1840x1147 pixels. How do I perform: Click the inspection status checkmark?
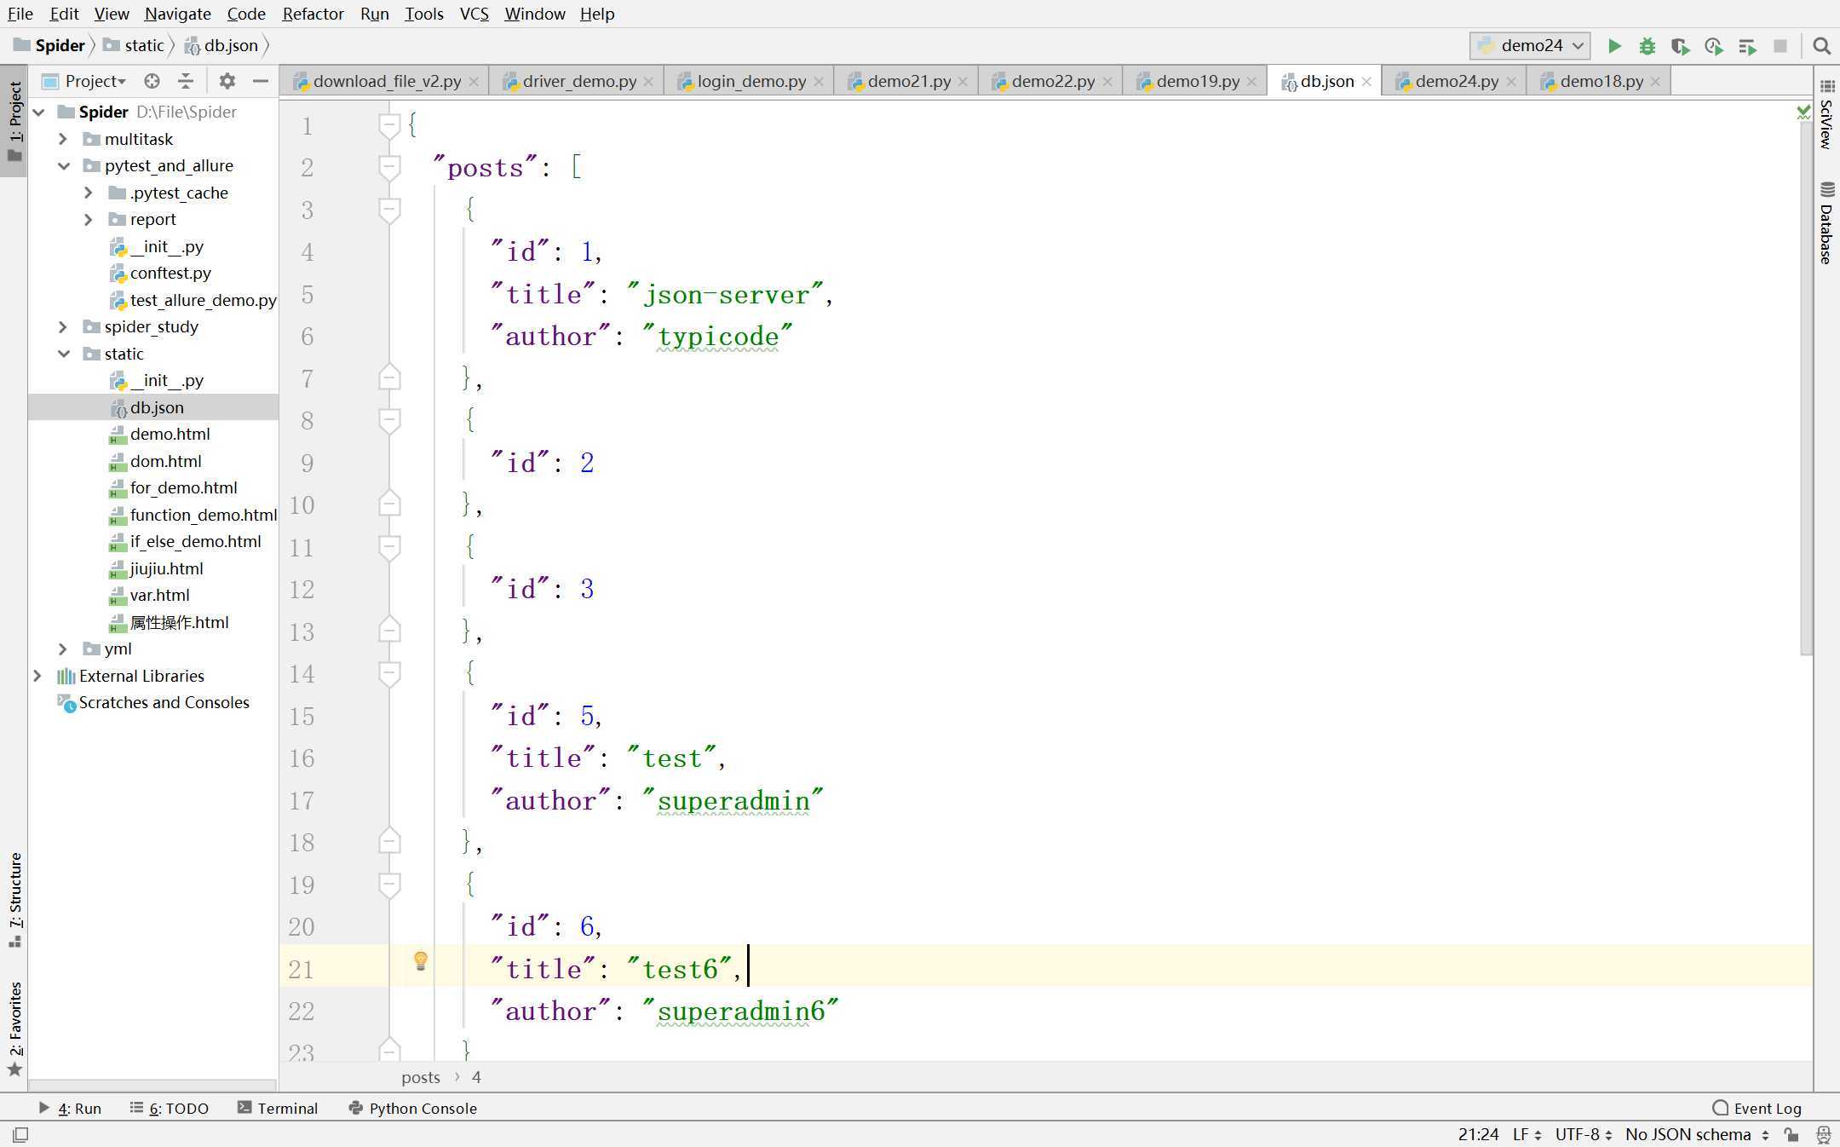tap(1803, 112)
